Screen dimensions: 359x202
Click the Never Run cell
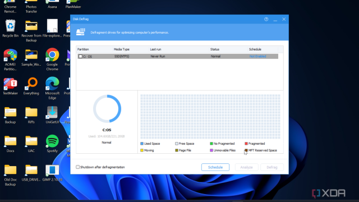point(158,56)
